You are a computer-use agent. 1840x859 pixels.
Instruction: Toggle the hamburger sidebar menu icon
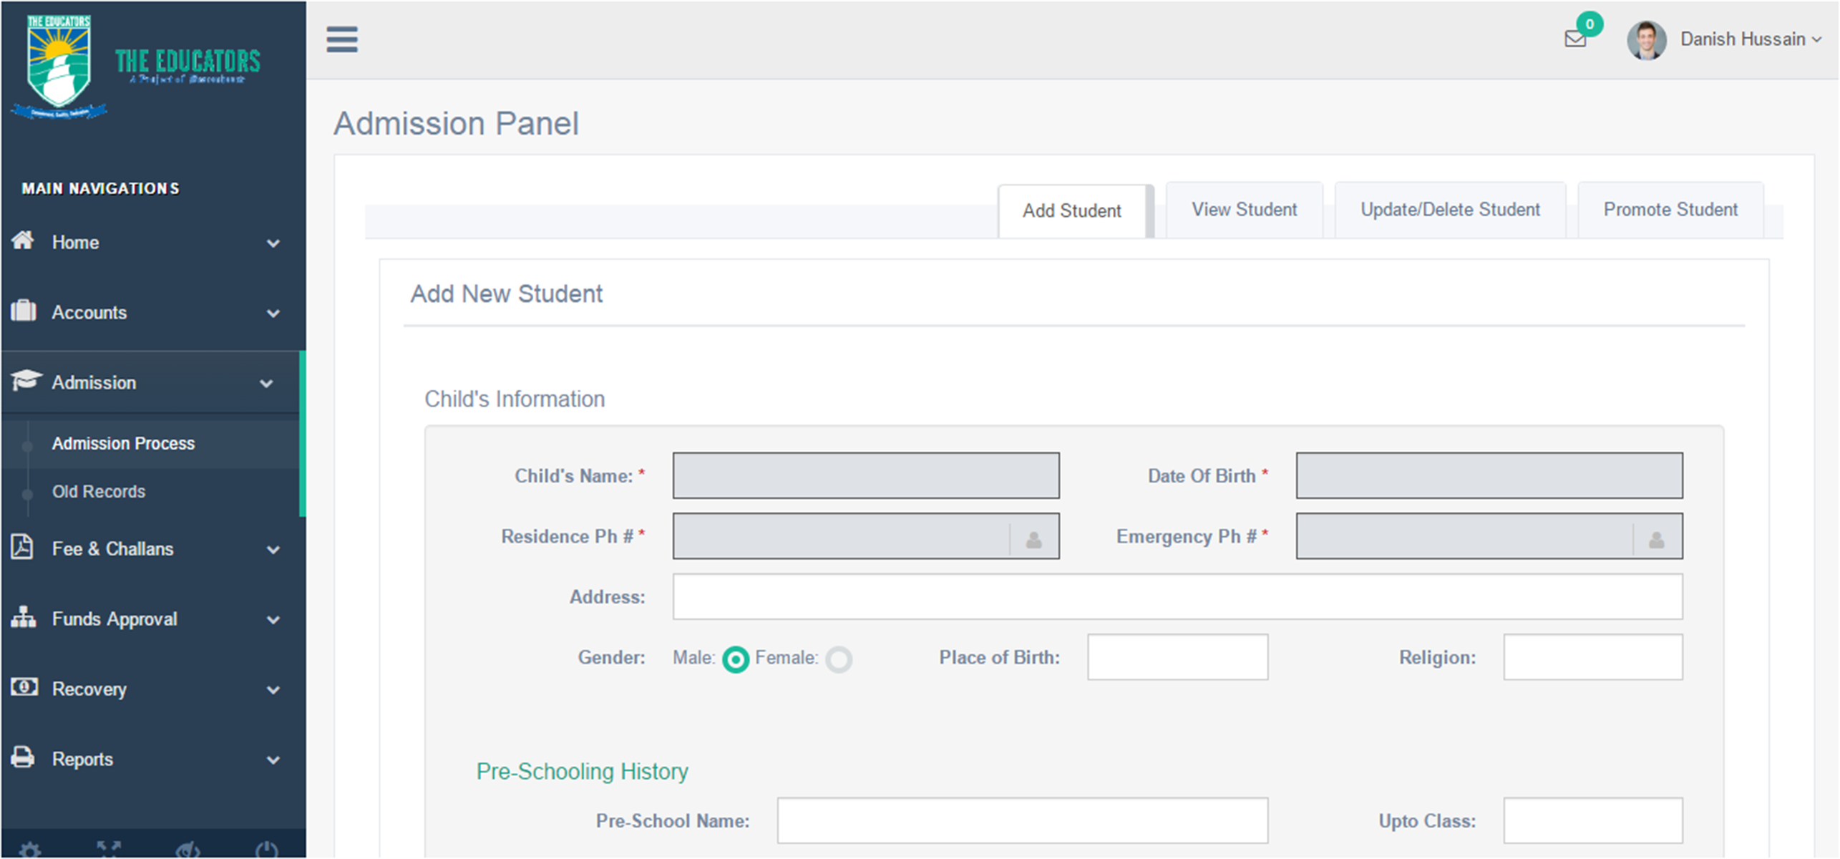(x=341, y=39)
